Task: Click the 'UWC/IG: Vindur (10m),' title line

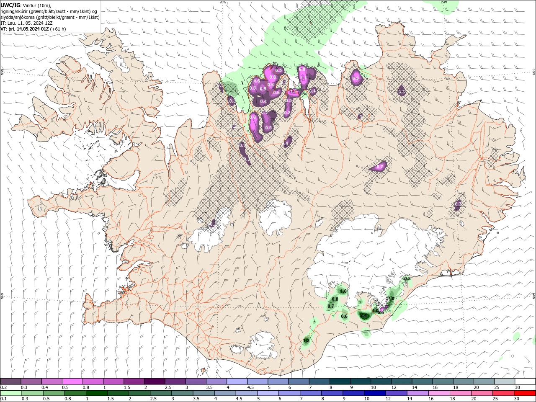Action: click(26, 5)
